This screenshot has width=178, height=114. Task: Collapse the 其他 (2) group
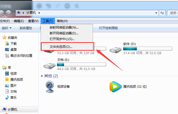click(x=42, y=76)
